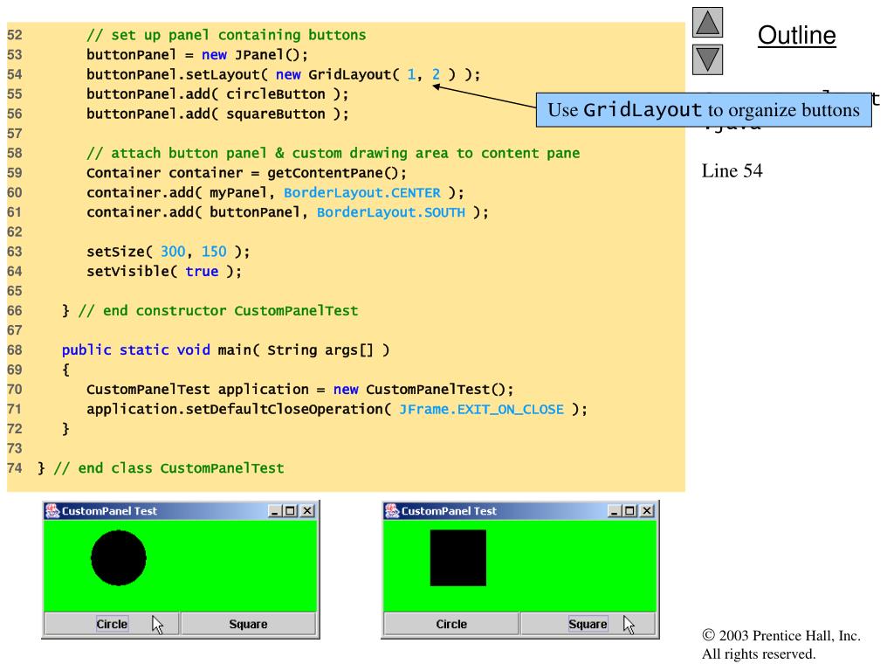Click Java icon in left window title bar

click(x=52, y=510)
